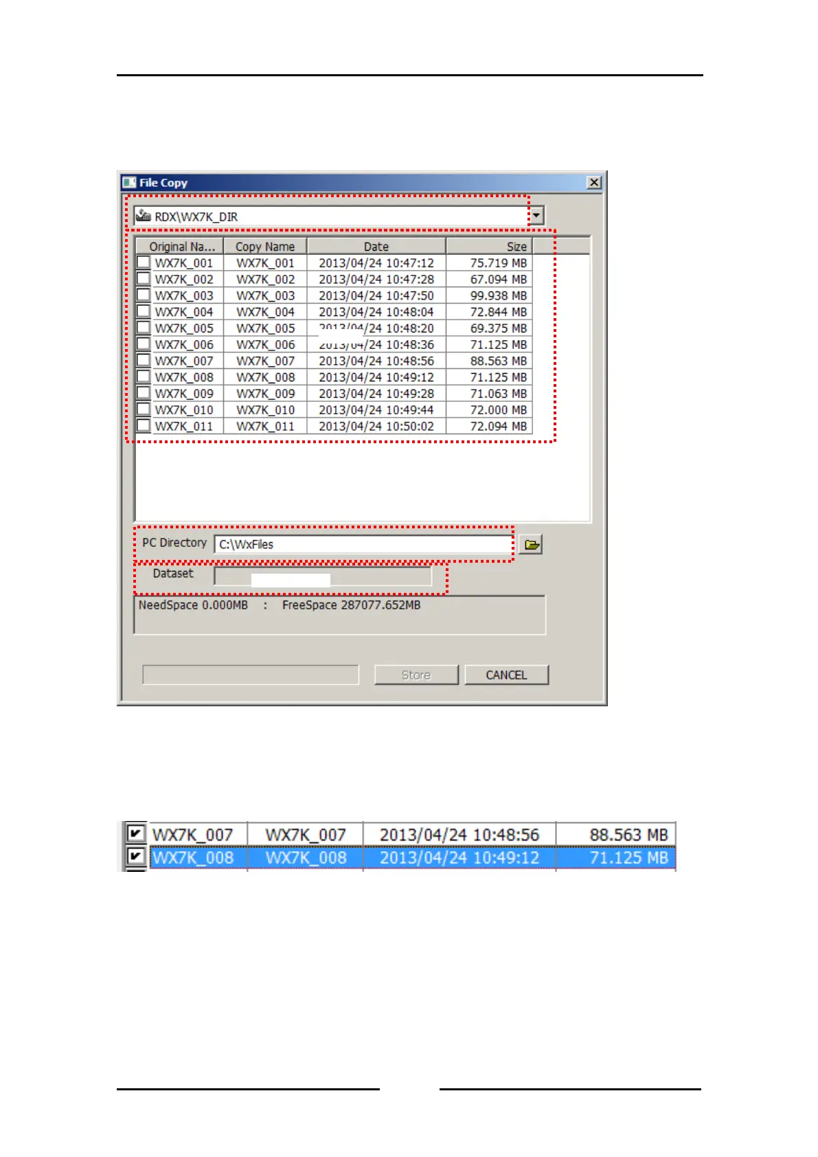Tick the WX7K_009 checkbox
818x1157 pixels.
click(143, 393)
